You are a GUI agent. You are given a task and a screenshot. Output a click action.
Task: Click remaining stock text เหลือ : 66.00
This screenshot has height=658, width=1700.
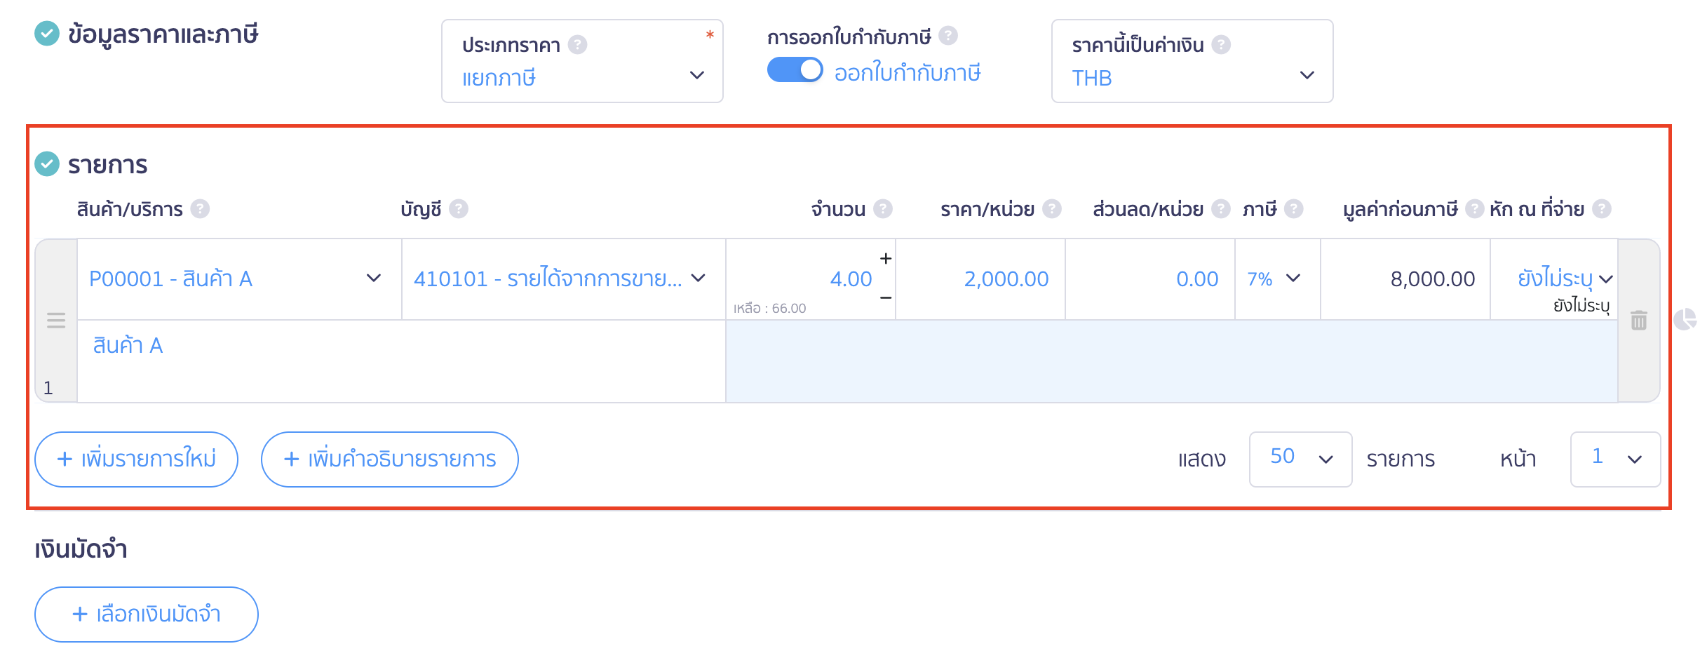coord(770,308)
